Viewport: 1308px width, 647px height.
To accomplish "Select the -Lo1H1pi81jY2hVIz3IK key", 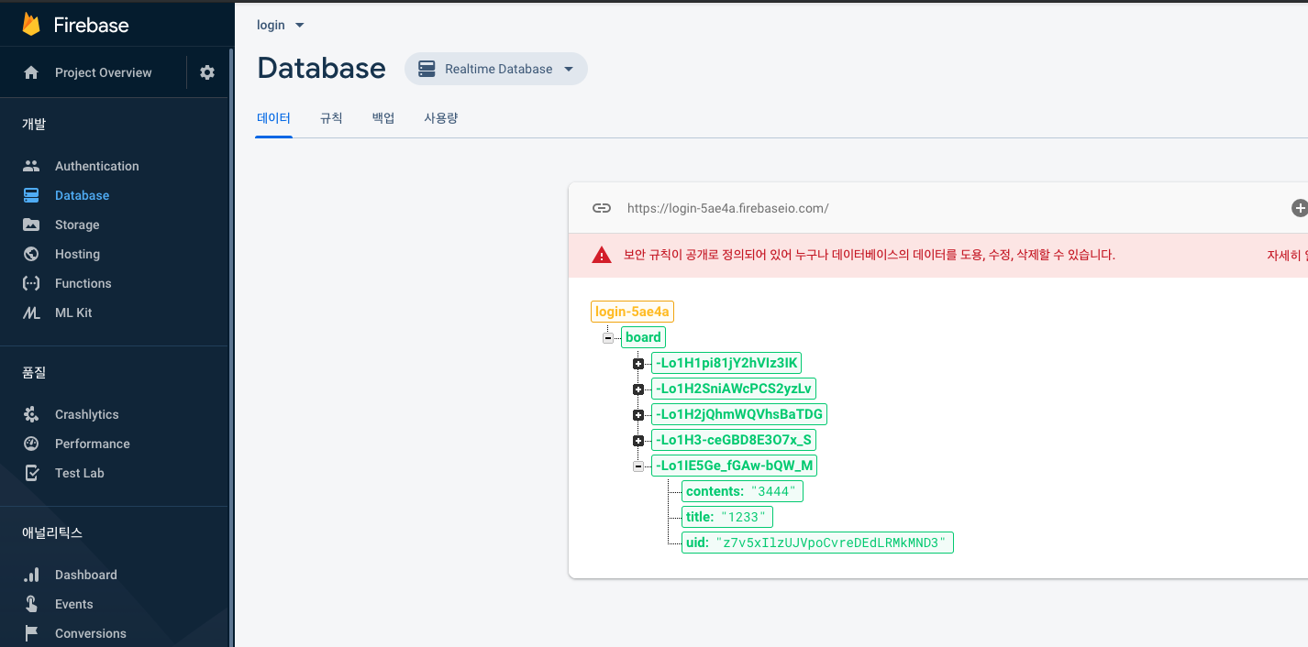I will tap(726, 363).
